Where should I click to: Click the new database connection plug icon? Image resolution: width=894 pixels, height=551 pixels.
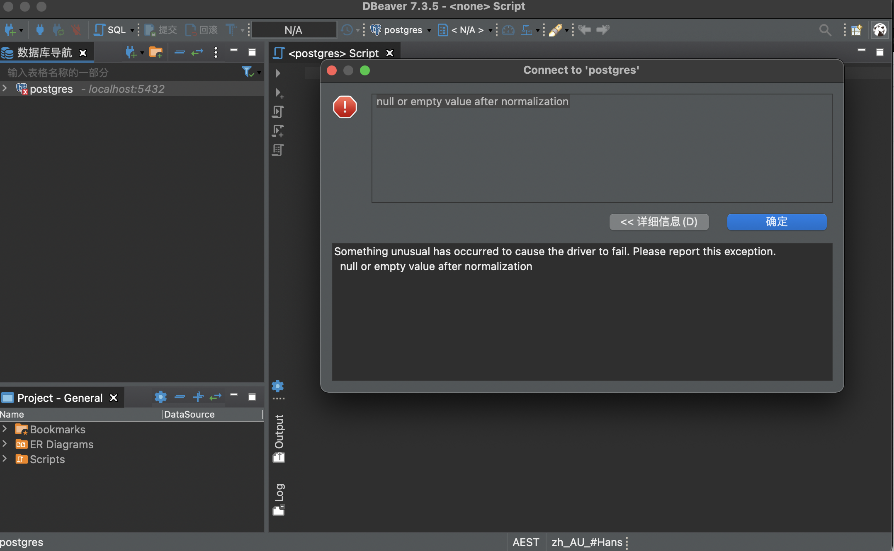pyautogui.click(x=10, y=30)
